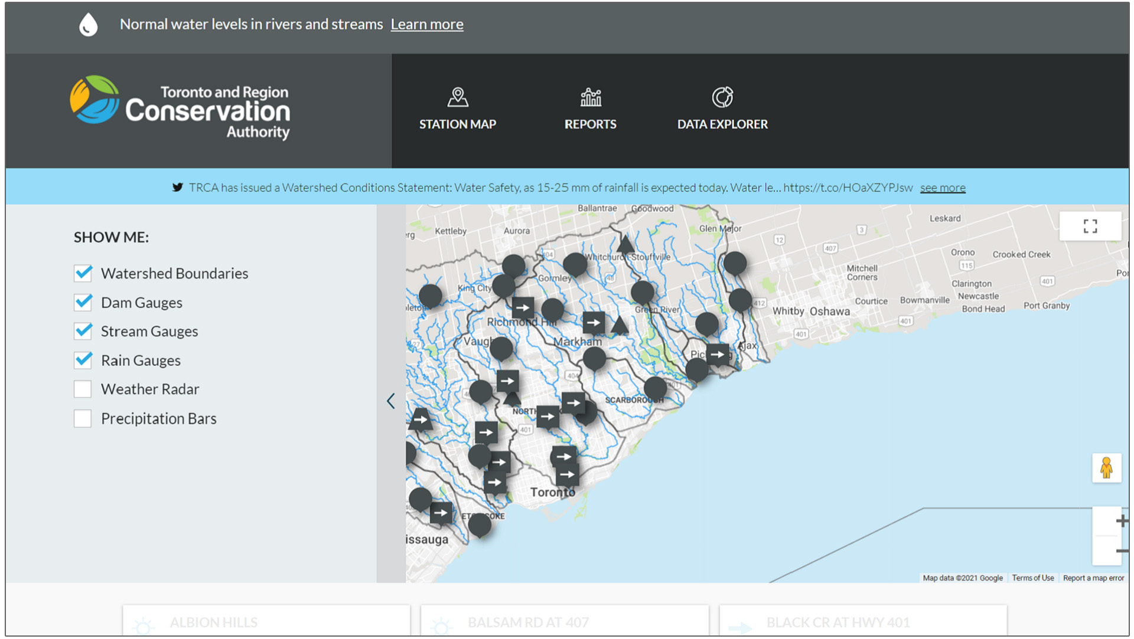
Task: Open the Station Map page
Action: pos(457,110)
